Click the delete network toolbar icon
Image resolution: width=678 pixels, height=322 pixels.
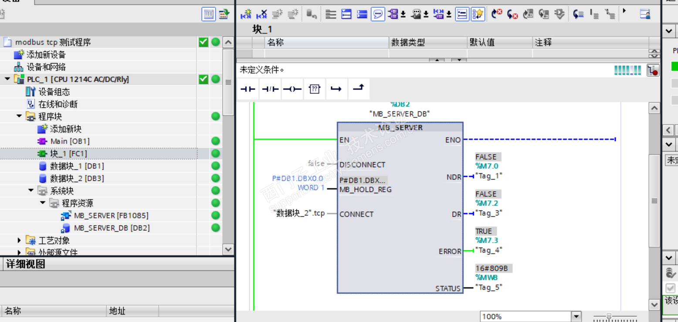pyautogui.click(x=261, y=14)
